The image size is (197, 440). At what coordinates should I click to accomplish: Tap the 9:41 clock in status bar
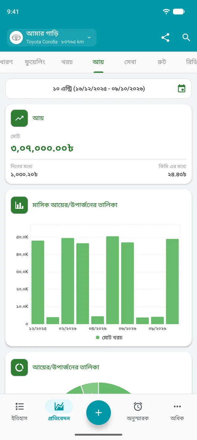(x=13, y=12)
